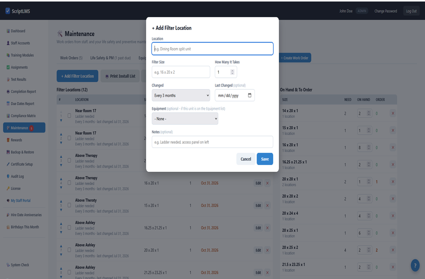Image resolution: width=425 pixels, height=279 pixels.
Task: Open Certificate Setup
Action: coord(21,164)
